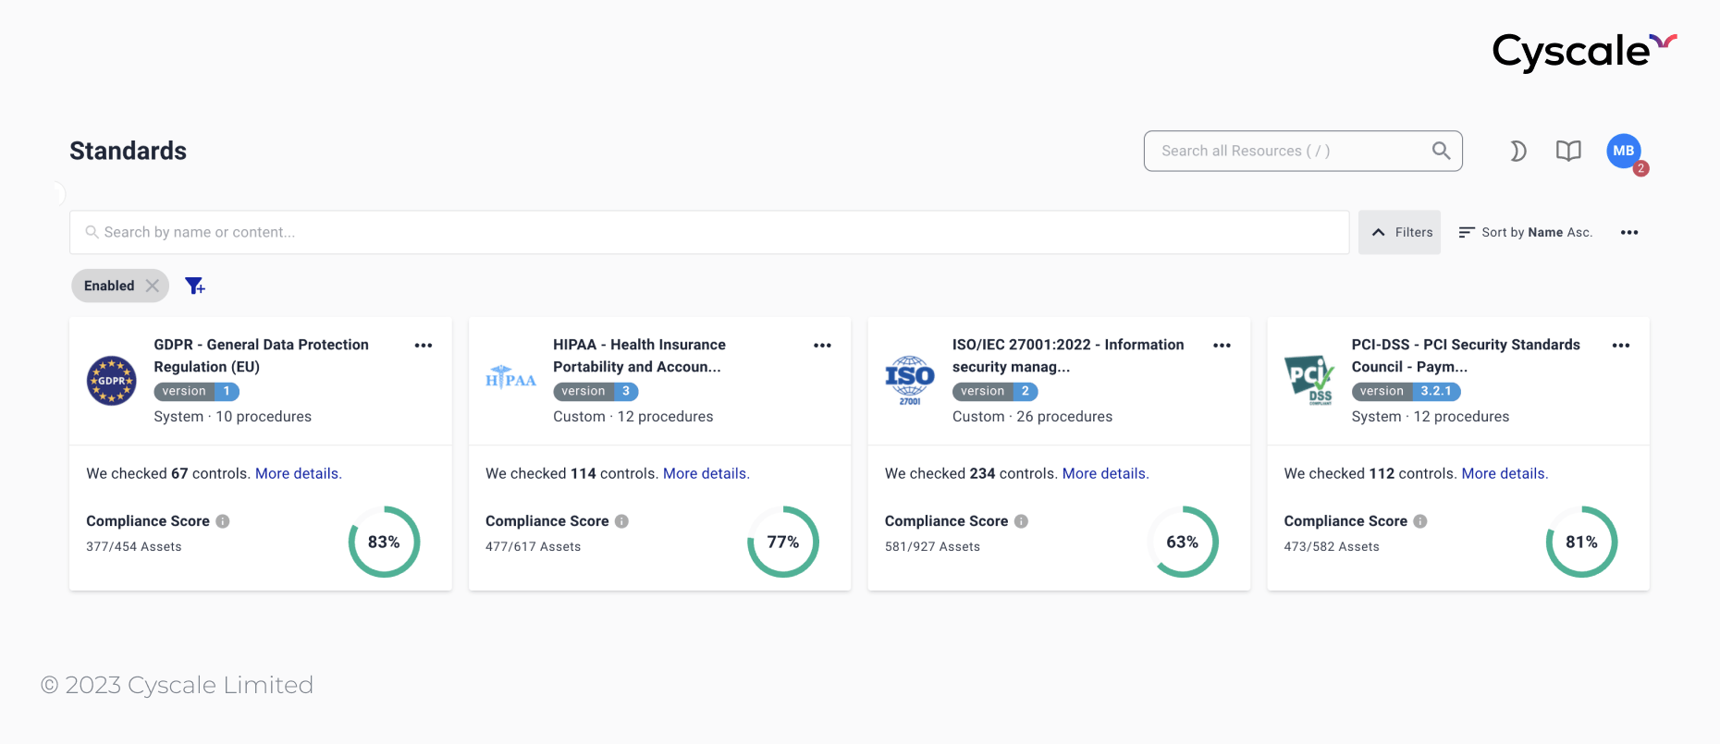Open More details for HIPAA controls

(x=706, y=473)
